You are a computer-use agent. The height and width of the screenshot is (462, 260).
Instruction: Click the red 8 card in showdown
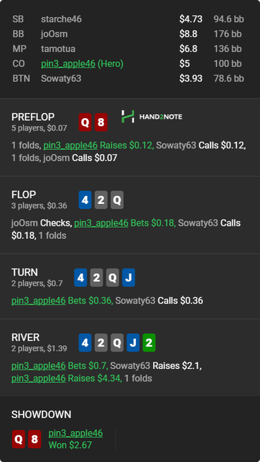point(34,440)
